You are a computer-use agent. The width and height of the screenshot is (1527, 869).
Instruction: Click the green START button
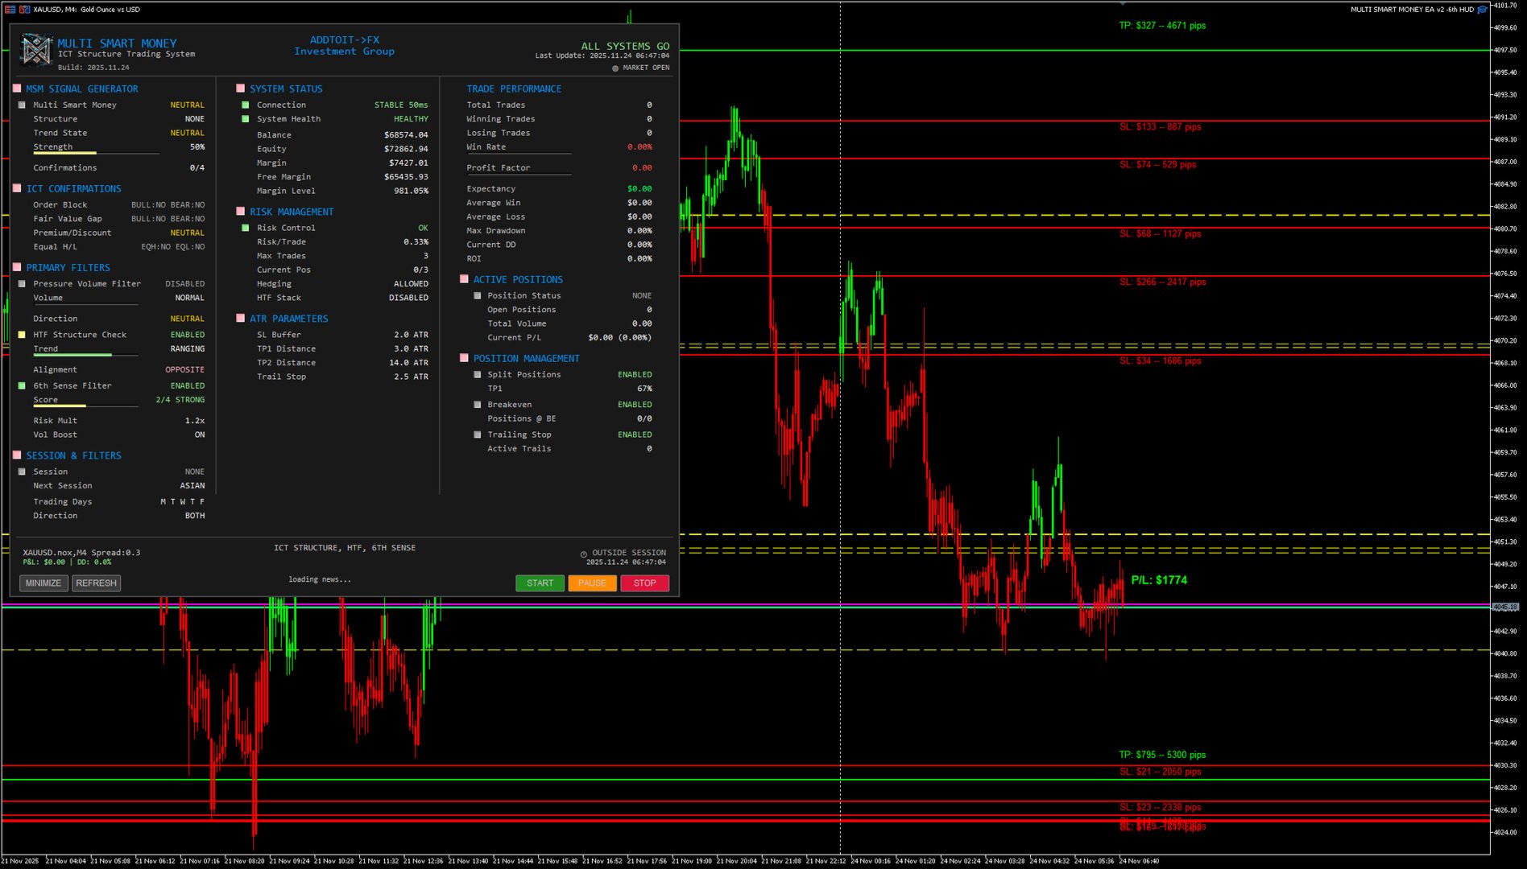coord(540,583)
